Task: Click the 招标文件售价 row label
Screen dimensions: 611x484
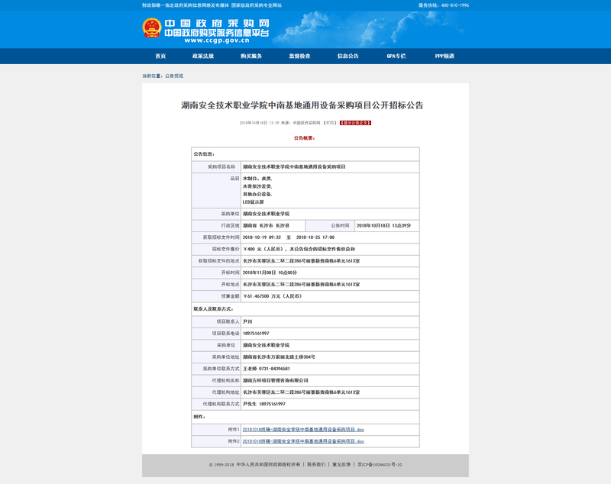Action: tap(225, 249)
